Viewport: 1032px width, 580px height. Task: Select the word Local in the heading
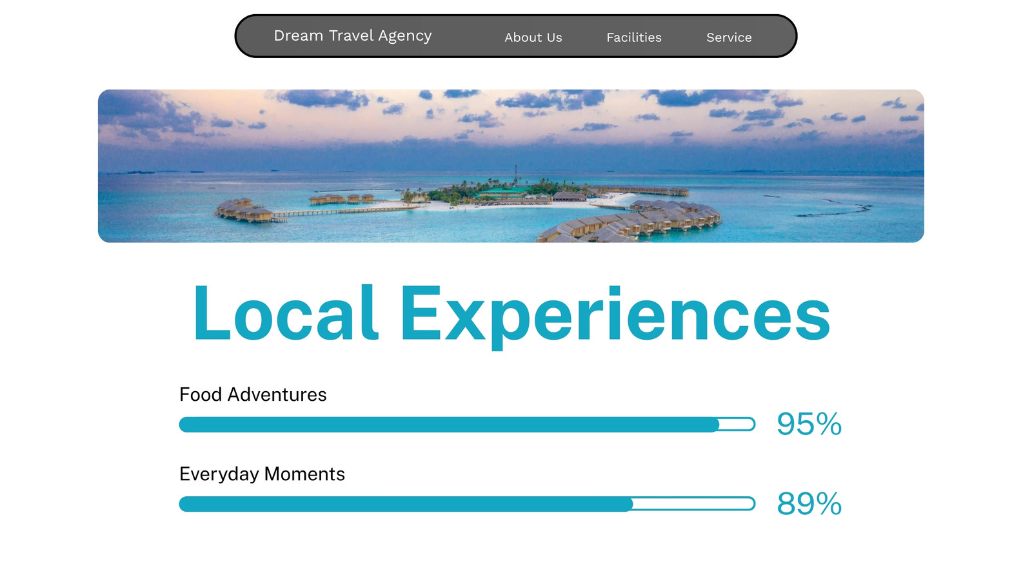point(286,314)
